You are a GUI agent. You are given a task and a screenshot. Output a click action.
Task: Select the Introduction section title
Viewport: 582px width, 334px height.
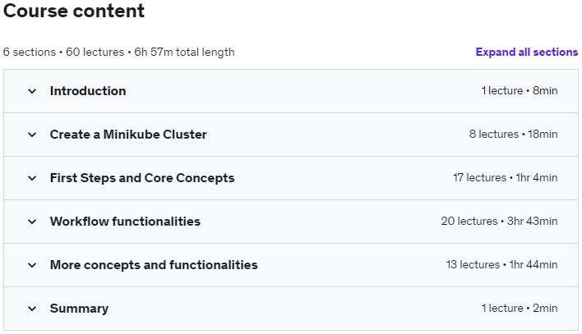pos(88,91)
